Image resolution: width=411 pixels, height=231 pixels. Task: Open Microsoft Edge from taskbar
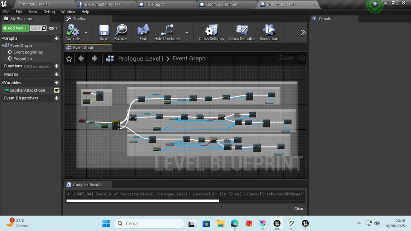[235, 223]
